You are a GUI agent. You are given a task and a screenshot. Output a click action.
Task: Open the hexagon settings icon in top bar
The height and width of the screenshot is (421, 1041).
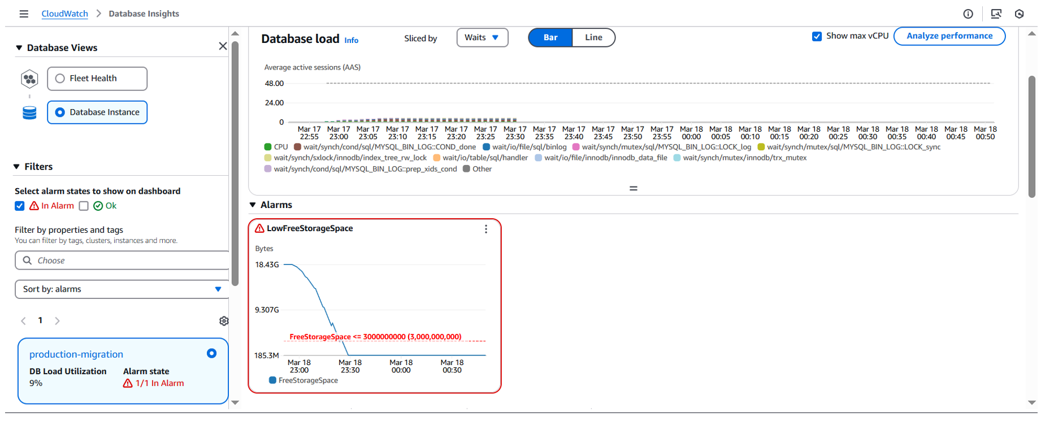click(1020, 14)
